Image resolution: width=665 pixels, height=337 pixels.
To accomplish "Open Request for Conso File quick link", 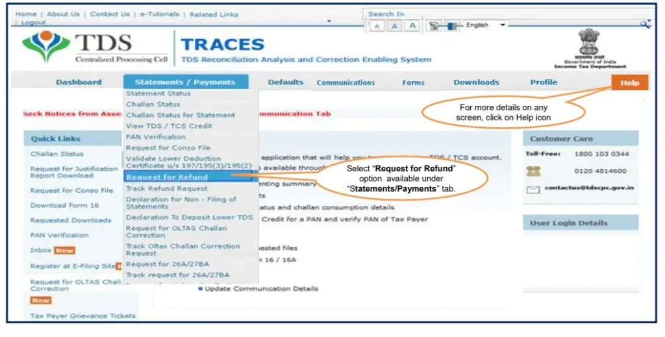I will pos(71,191).
